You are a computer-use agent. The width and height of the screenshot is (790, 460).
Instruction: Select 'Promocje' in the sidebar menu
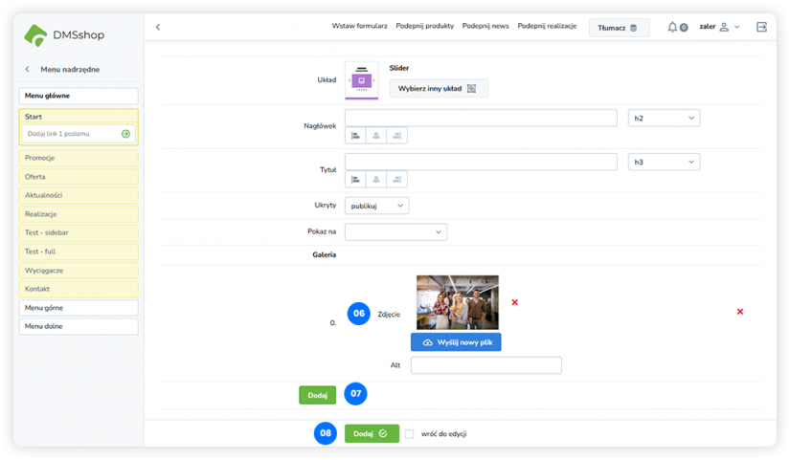(79, 158)
